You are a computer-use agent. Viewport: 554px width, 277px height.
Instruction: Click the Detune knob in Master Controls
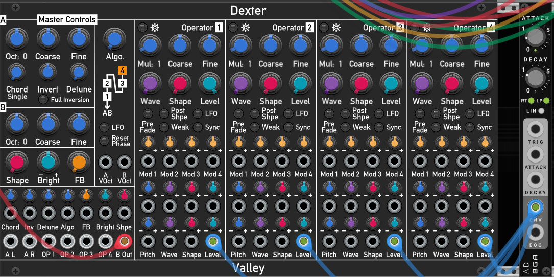[x=78, y=73]
